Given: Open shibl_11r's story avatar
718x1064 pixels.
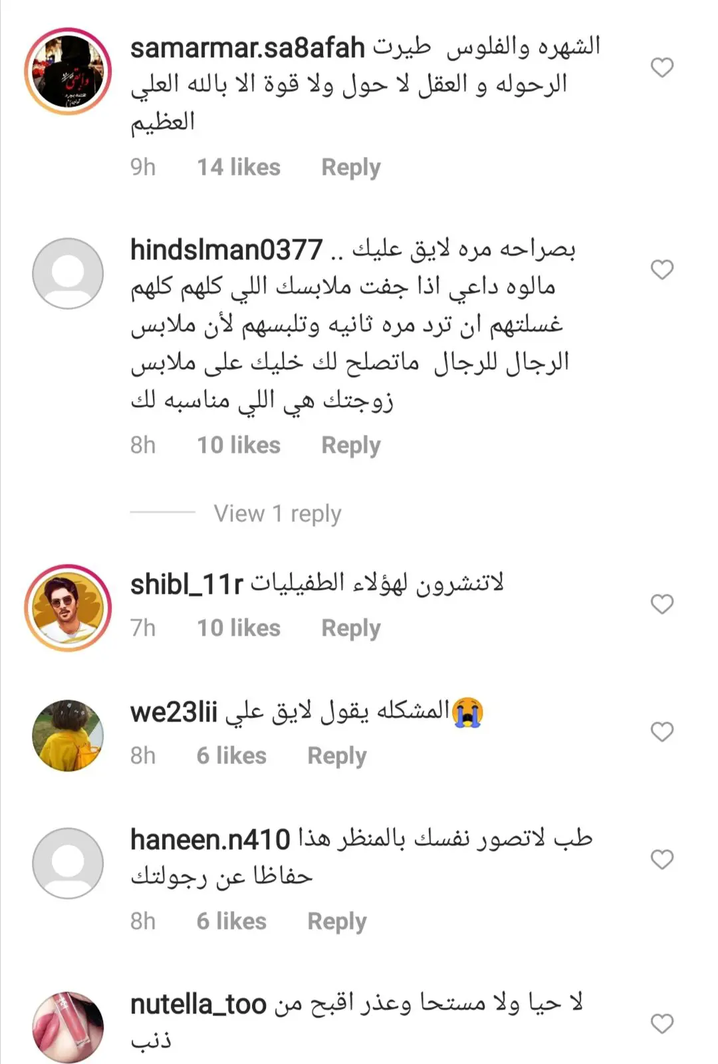Looking at the screenshot, I should click(68, 607).
